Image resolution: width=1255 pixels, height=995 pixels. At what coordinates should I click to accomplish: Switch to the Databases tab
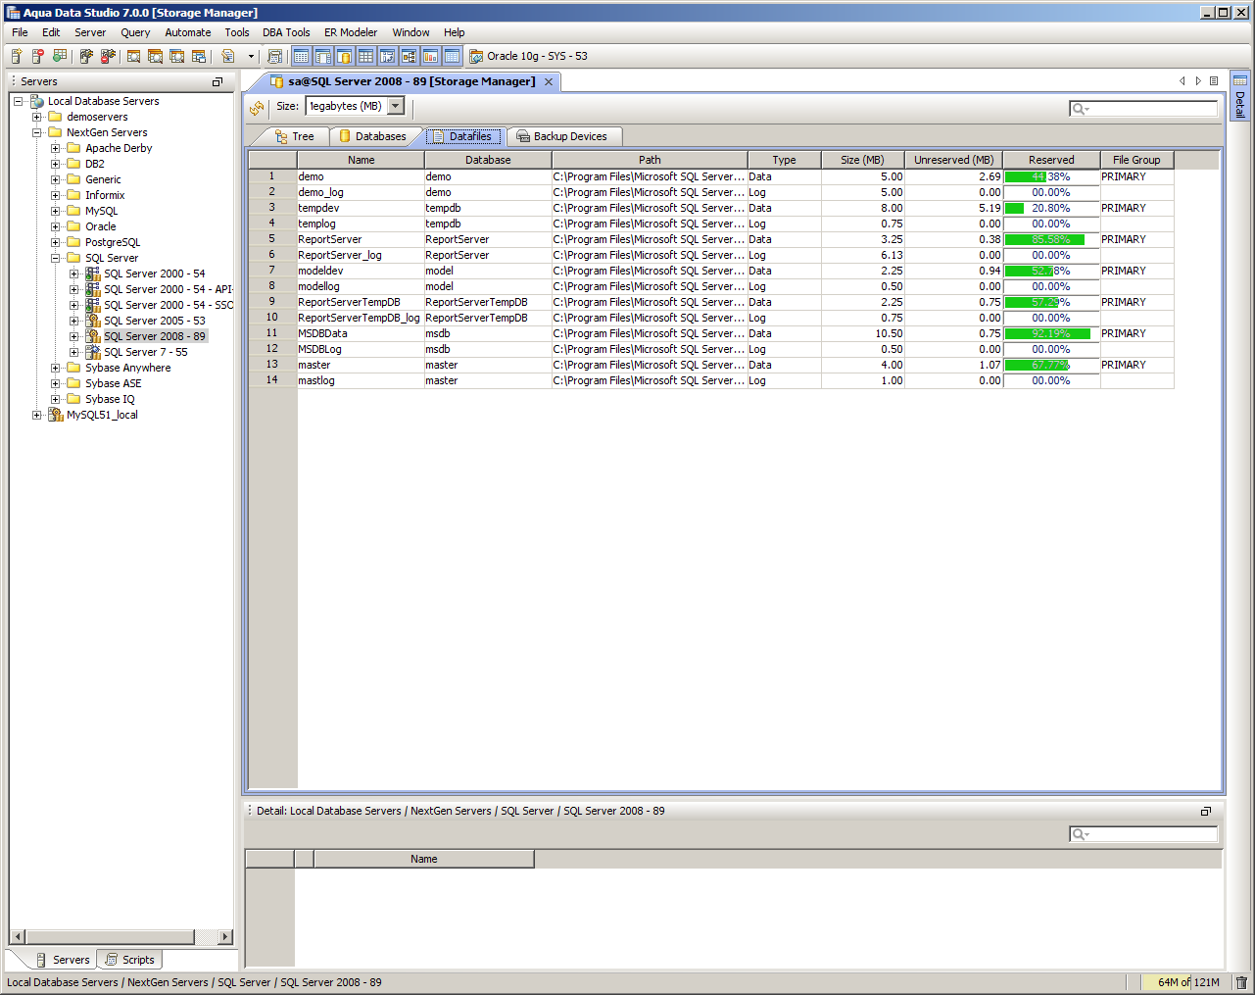[373, 136]
